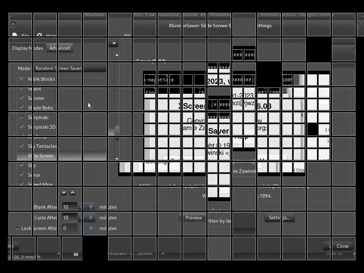Increase Lock Screen After minutes with plus

(91, 228)
